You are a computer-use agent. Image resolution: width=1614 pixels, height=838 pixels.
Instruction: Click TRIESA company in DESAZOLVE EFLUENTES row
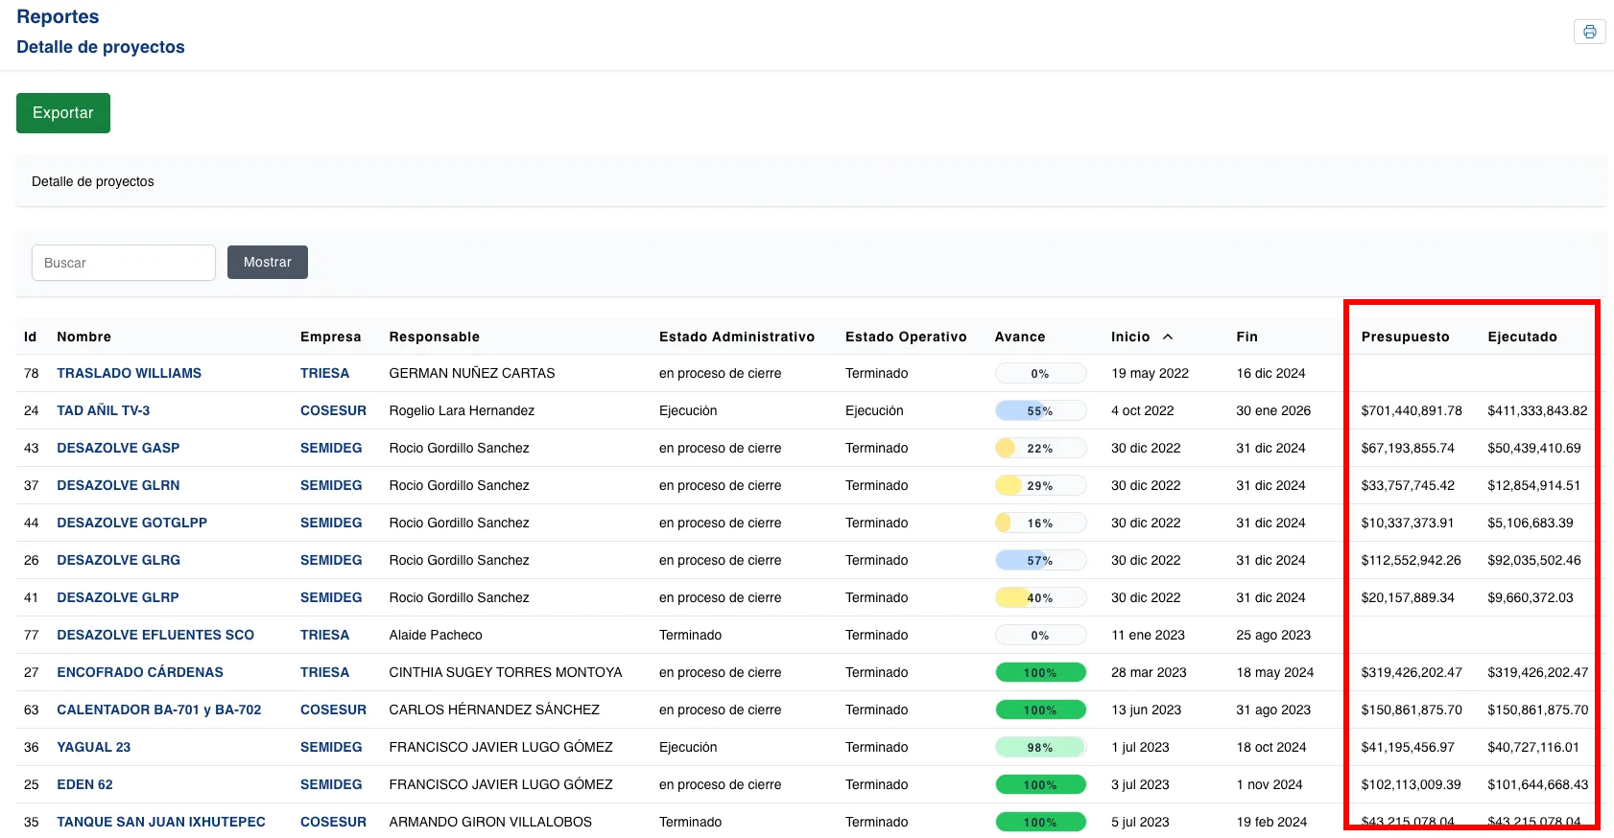[324, 635]
